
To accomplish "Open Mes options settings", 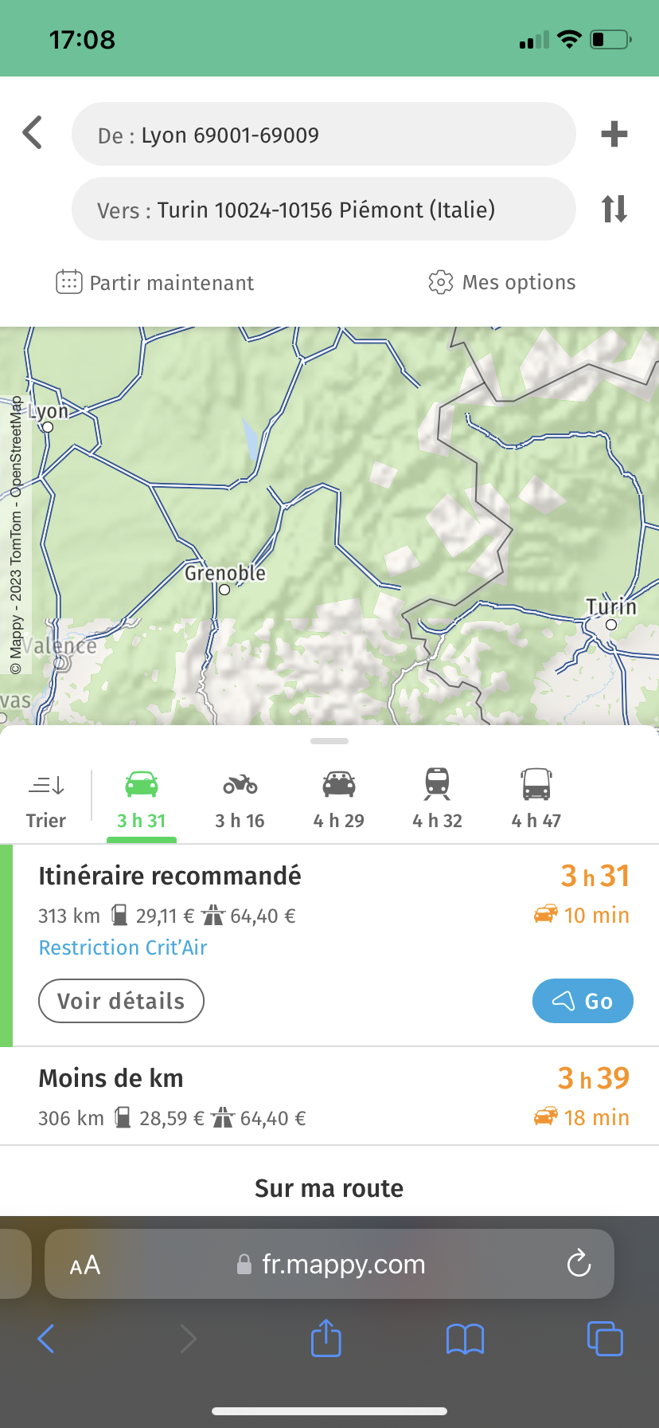I will (502, 283).
